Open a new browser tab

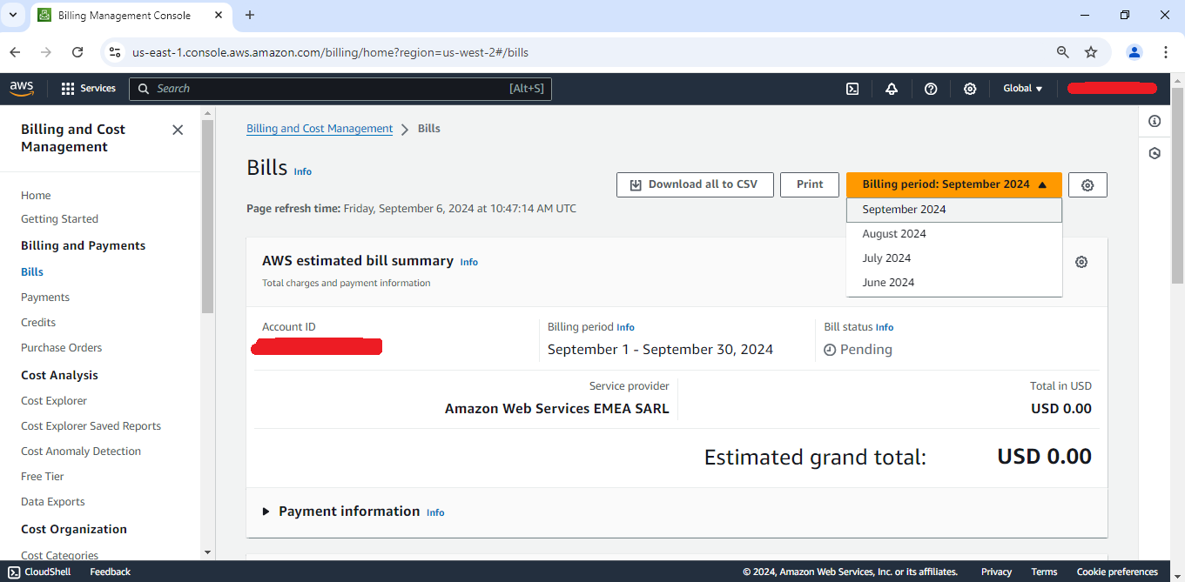click(x=250, y=15)
